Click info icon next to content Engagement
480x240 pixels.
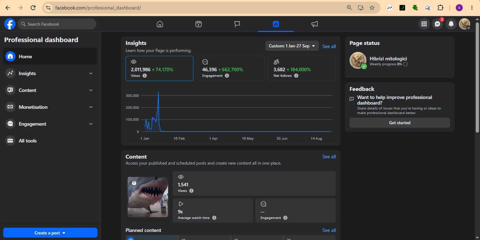pos(285,218)
